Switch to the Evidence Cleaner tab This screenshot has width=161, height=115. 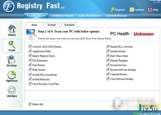click(63, 16)
